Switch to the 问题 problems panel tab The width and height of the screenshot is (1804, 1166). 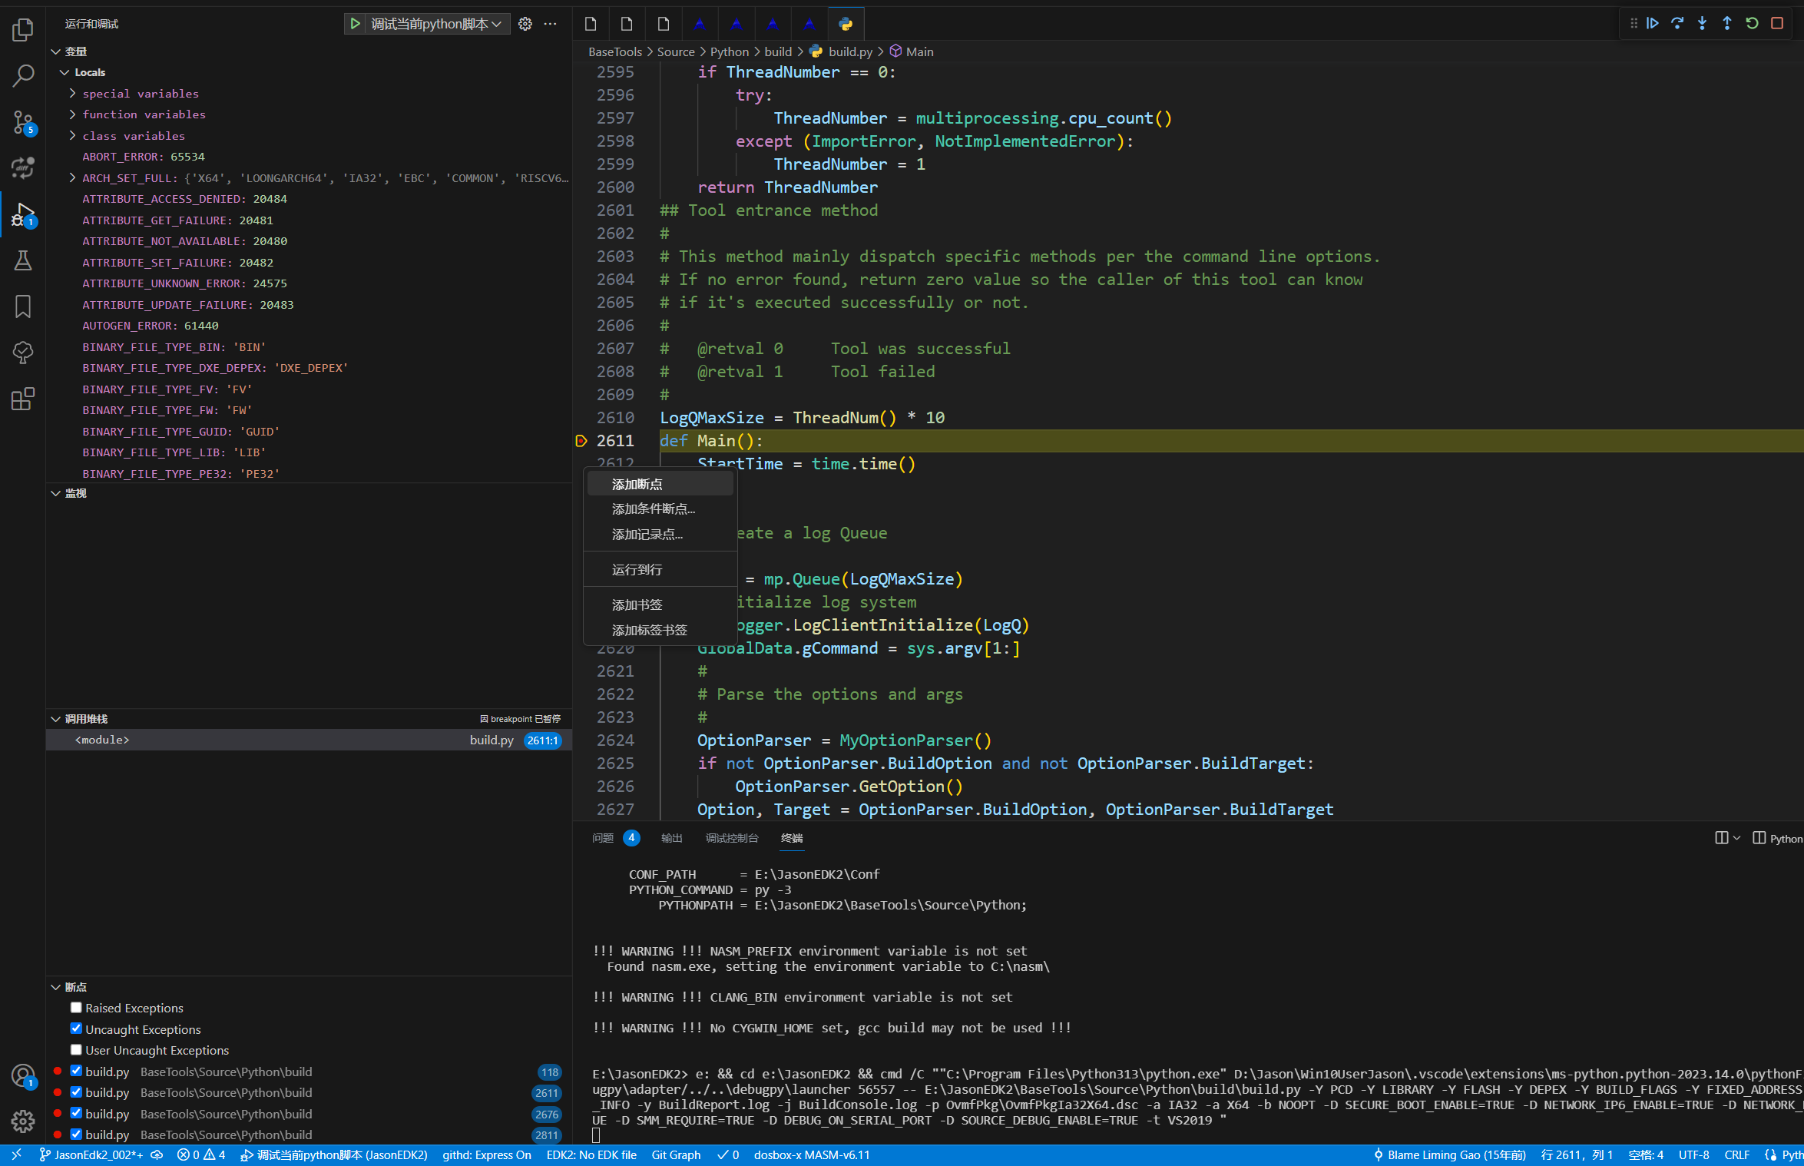[603, 838]
